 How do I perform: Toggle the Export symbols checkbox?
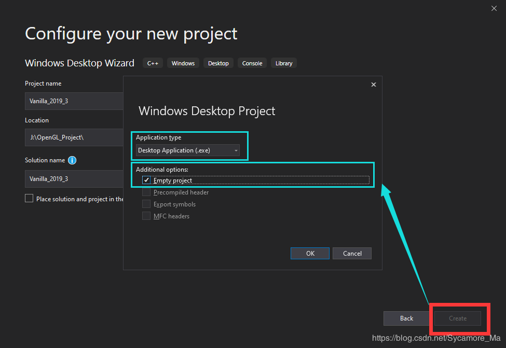click(x=147, y=204)
